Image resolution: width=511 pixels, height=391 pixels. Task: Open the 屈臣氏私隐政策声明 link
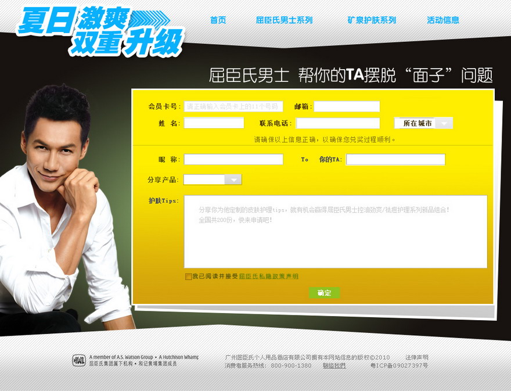tap(268, 276)
